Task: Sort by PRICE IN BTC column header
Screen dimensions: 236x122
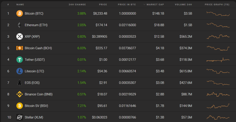Action: tap(127, 4)
